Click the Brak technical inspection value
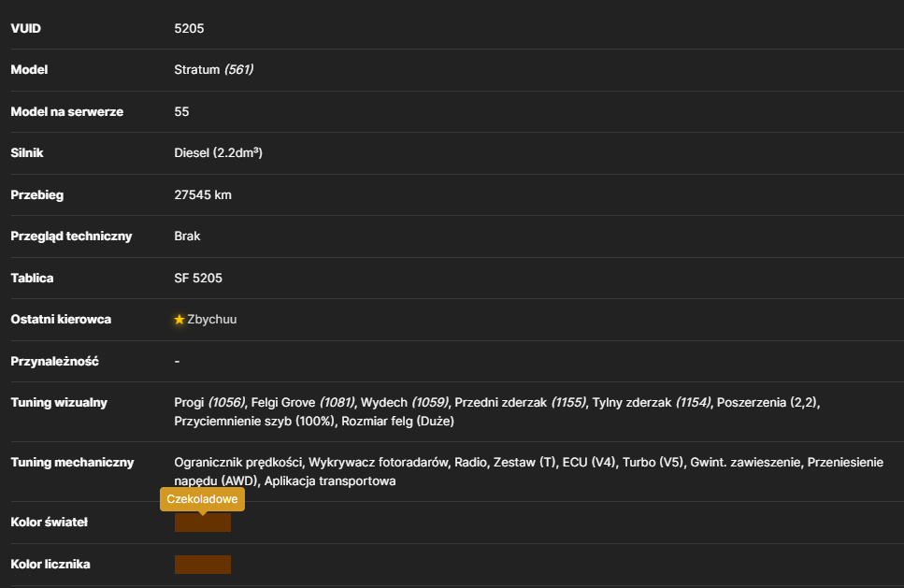Screen dimensions: 904x588 pos(187,237)
